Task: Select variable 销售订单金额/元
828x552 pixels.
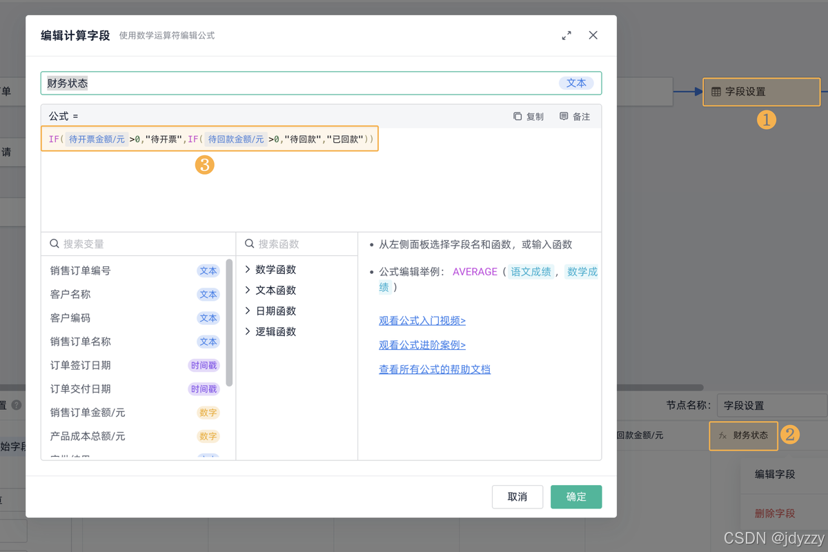Action: click(x=135, y=413)
